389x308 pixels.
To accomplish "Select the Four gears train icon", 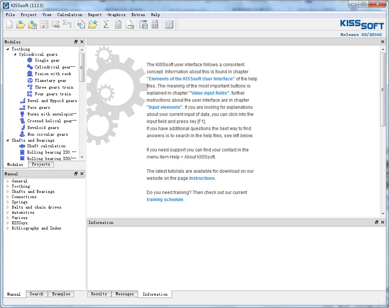I will pos(30,94).
